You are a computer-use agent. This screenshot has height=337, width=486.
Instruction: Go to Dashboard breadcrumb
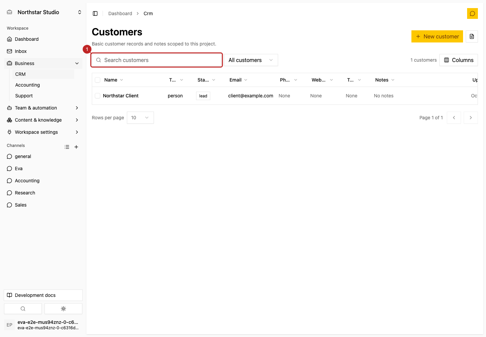[x=120, y=13]
